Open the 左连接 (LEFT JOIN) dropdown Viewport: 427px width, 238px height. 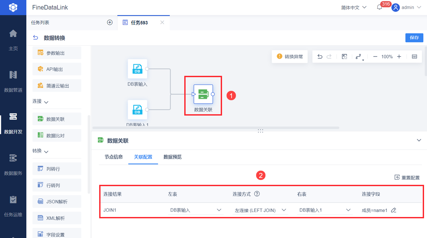click(x=260, y=210)
